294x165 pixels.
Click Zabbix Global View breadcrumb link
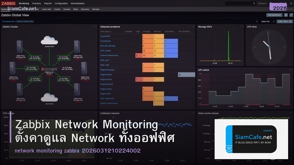point(25,22)
